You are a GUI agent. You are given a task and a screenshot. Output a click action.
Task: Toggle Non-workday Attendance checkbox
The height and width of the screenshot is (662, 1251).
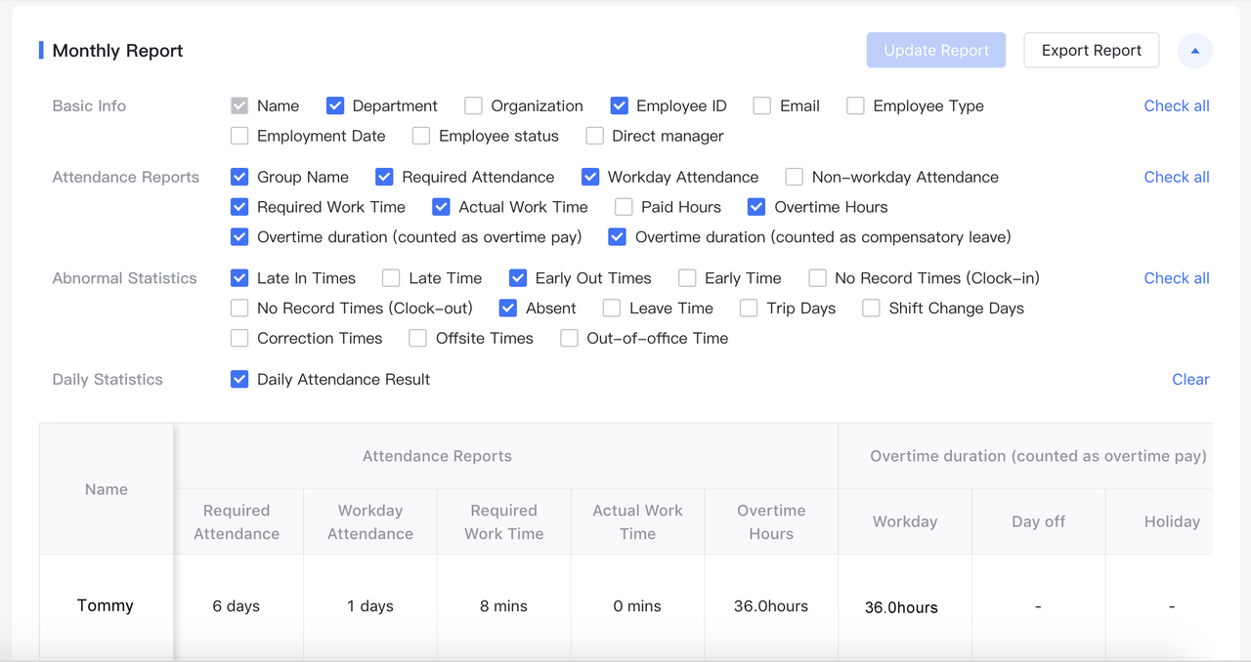point(795,178)
